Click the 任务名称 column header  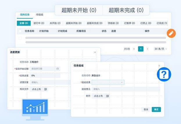tap(30, 31)
